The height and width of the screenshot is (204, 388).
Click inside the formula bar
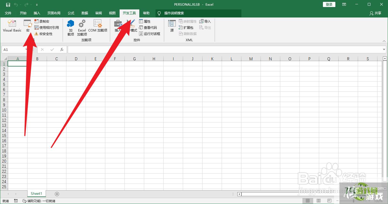click(225, 50)
